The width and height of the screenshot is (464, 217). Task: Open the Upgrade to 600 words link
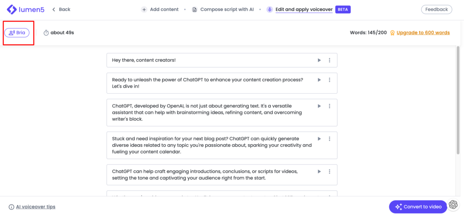[423, 33]
